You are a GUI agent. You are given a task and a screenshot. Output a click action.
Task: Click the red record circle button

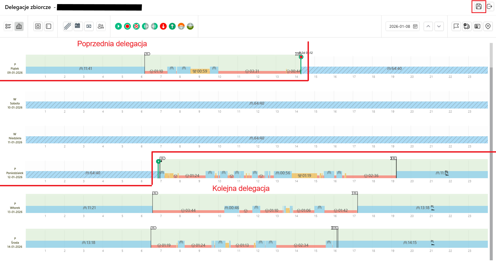(127, 26)
